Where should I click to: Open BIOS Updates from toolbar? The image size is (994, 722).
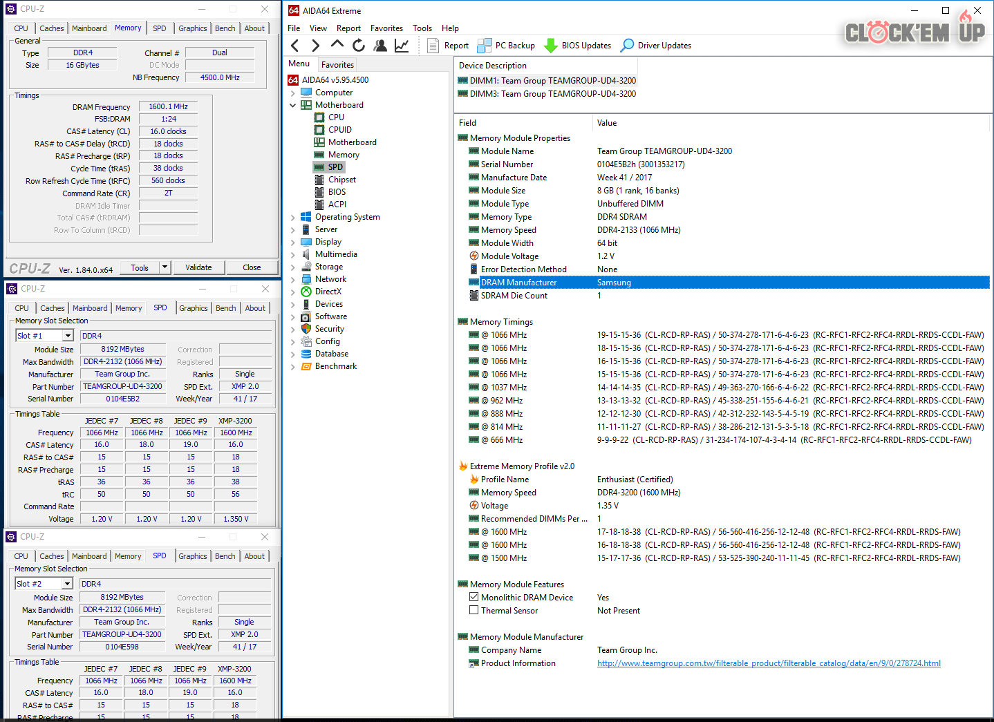(x=578, y=46)
